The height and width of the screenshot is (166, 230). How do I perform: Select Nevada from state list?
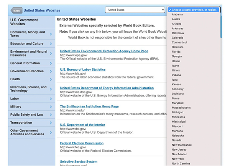pyautogui.click(x=176, y=140)
